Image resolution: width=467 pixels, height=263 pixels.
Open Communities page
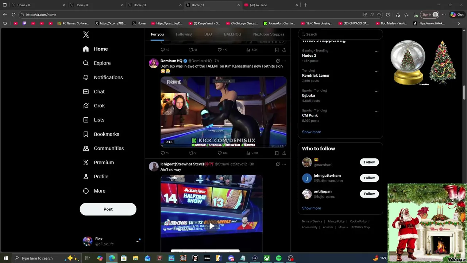[103, 148]
